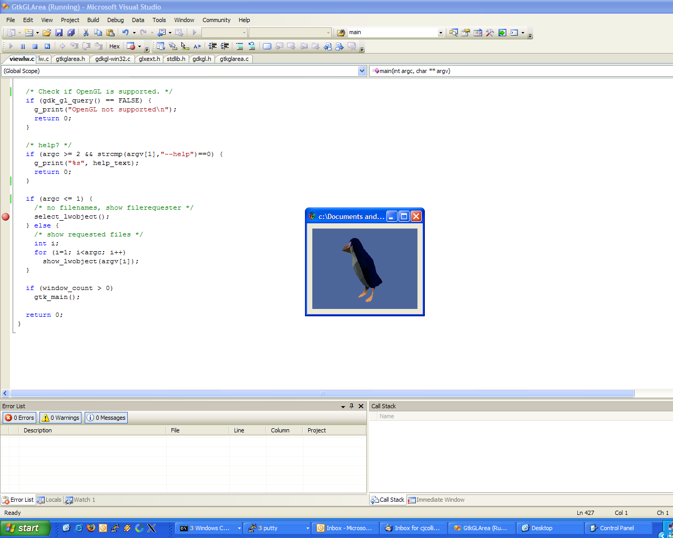Toggle the 0 Warnings filter
673x538 pixels.
[x=60, y=418]
